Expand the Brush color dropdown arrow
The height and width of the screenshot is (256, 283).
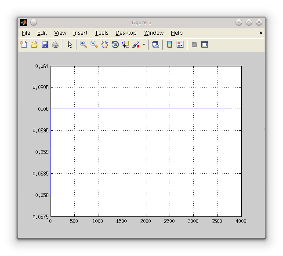(x=144, y=44)
